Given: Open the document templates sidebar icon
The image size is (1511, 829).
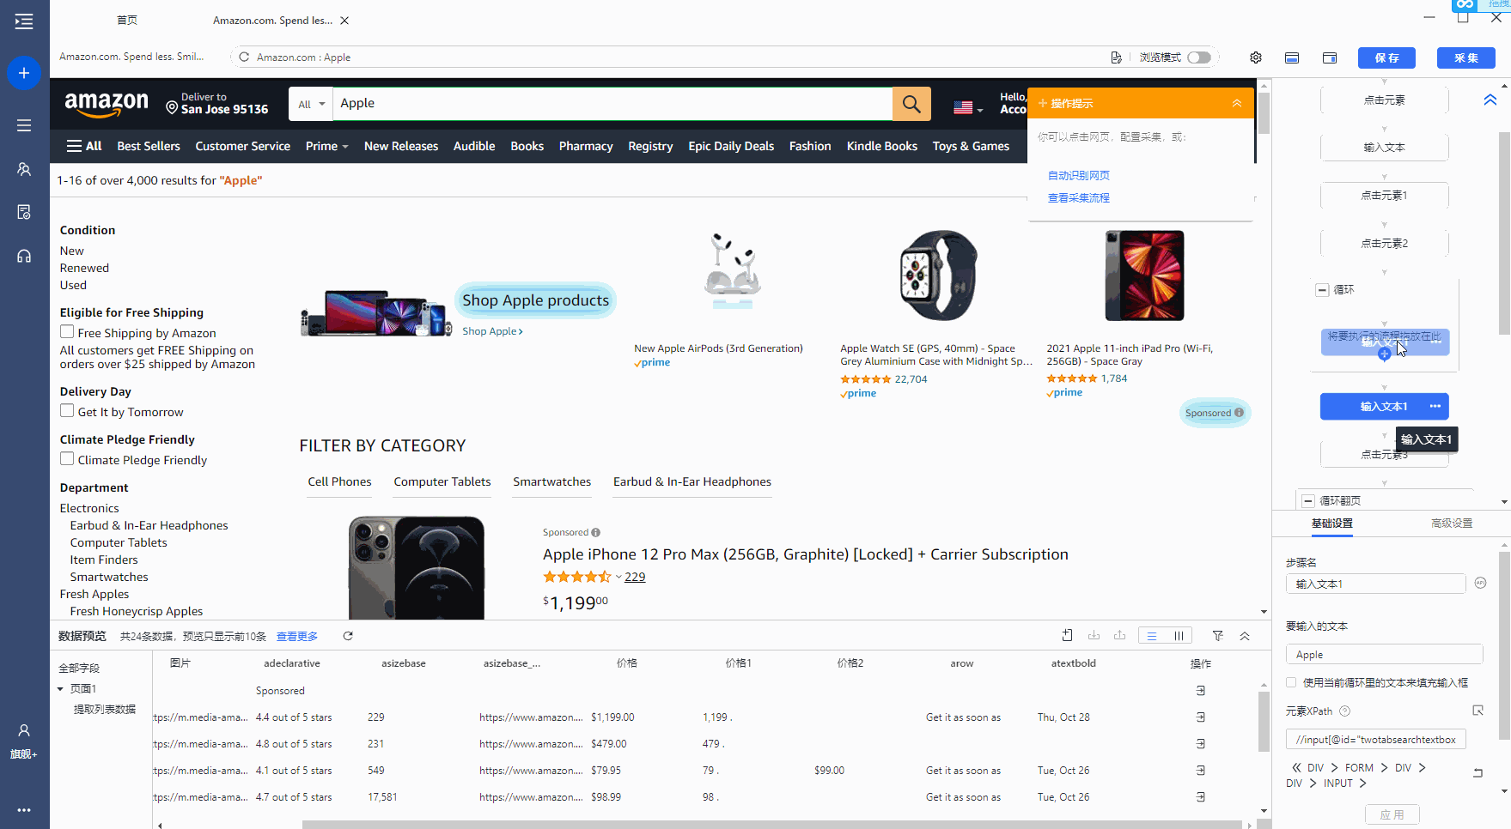Looking at the screenshot, I should [24, 212].
